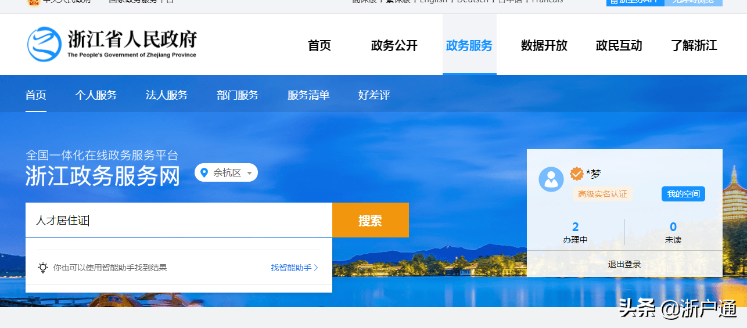
Task: Click the Zhejiang government logo emblem
Action: point(44,44)
